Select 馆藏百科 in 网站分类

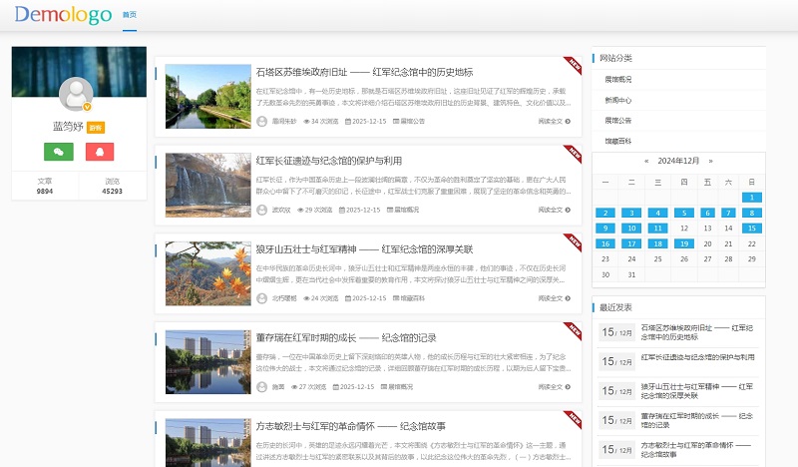[x=617, y=141]
